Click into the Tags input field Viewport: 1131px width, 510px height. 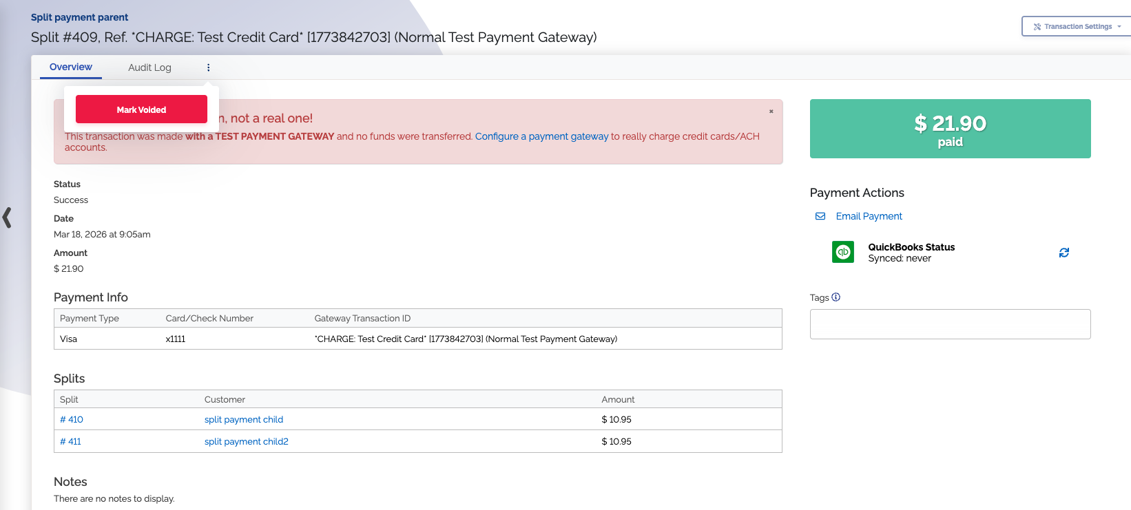950,324
